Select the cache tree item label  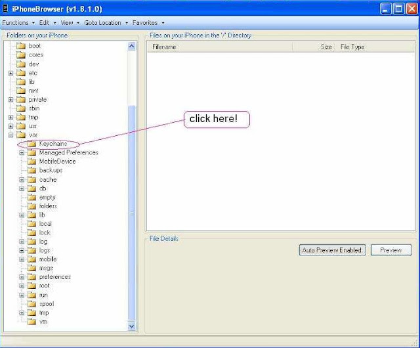pos(48,180)
